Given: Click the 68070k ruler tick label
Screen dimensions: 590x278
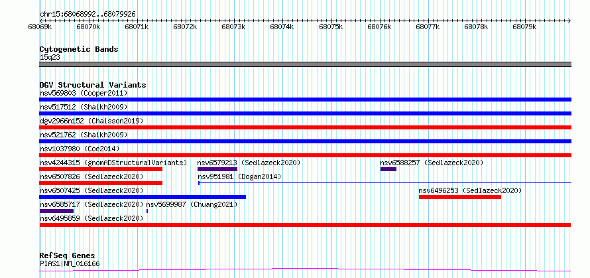Looking at the screenshot, I should pos(88,27).
